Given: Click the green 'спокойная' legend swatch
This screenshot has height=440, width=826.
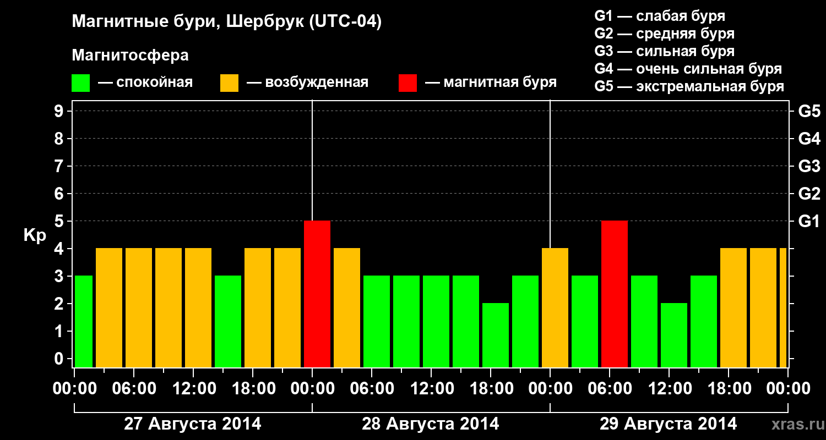Looking at the screenshot, I should click(x=81, y=83).
